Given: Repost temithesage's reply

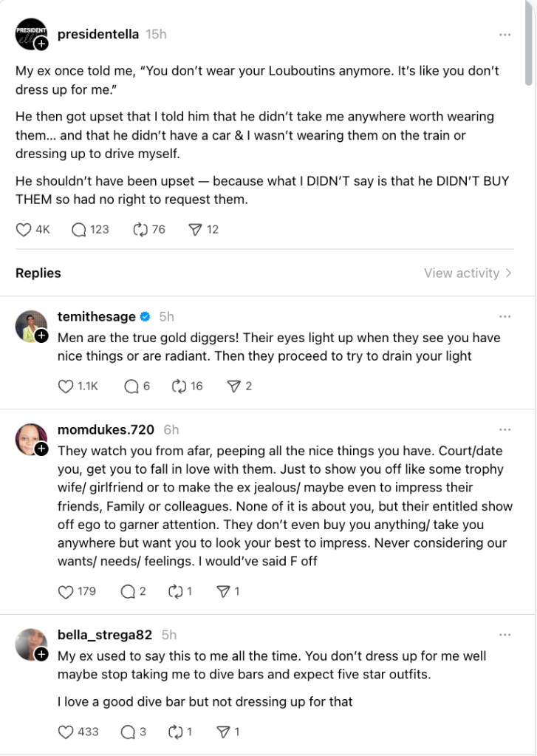Looking at the screenshot, I should tap(178, 386).
